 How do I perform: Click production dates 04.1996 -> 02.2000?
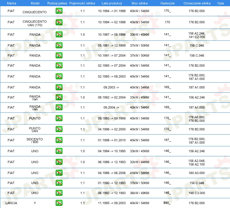(x=112, y=129)
